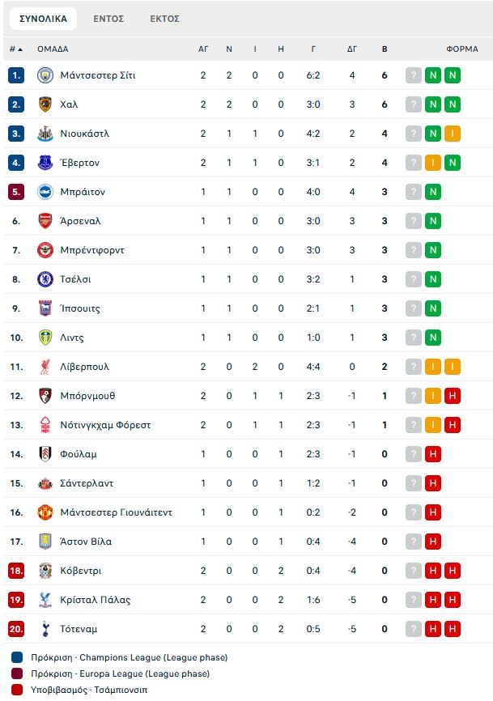Viewport: 493px width, 701px height.
Task: Click the last red H badge for Μπόρνμουθ
Action: [453, 396]
